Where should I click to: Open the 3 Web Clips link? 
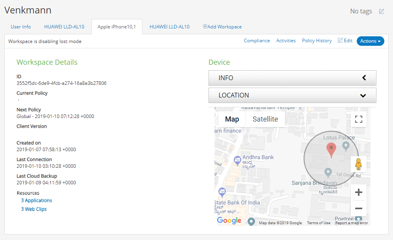[34, 209]
